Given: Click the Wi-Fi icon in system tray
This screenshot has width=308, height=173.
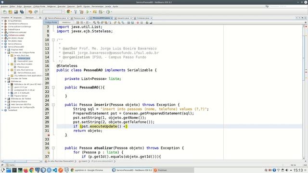Looking at the screenshot, I should pos(278,170).
